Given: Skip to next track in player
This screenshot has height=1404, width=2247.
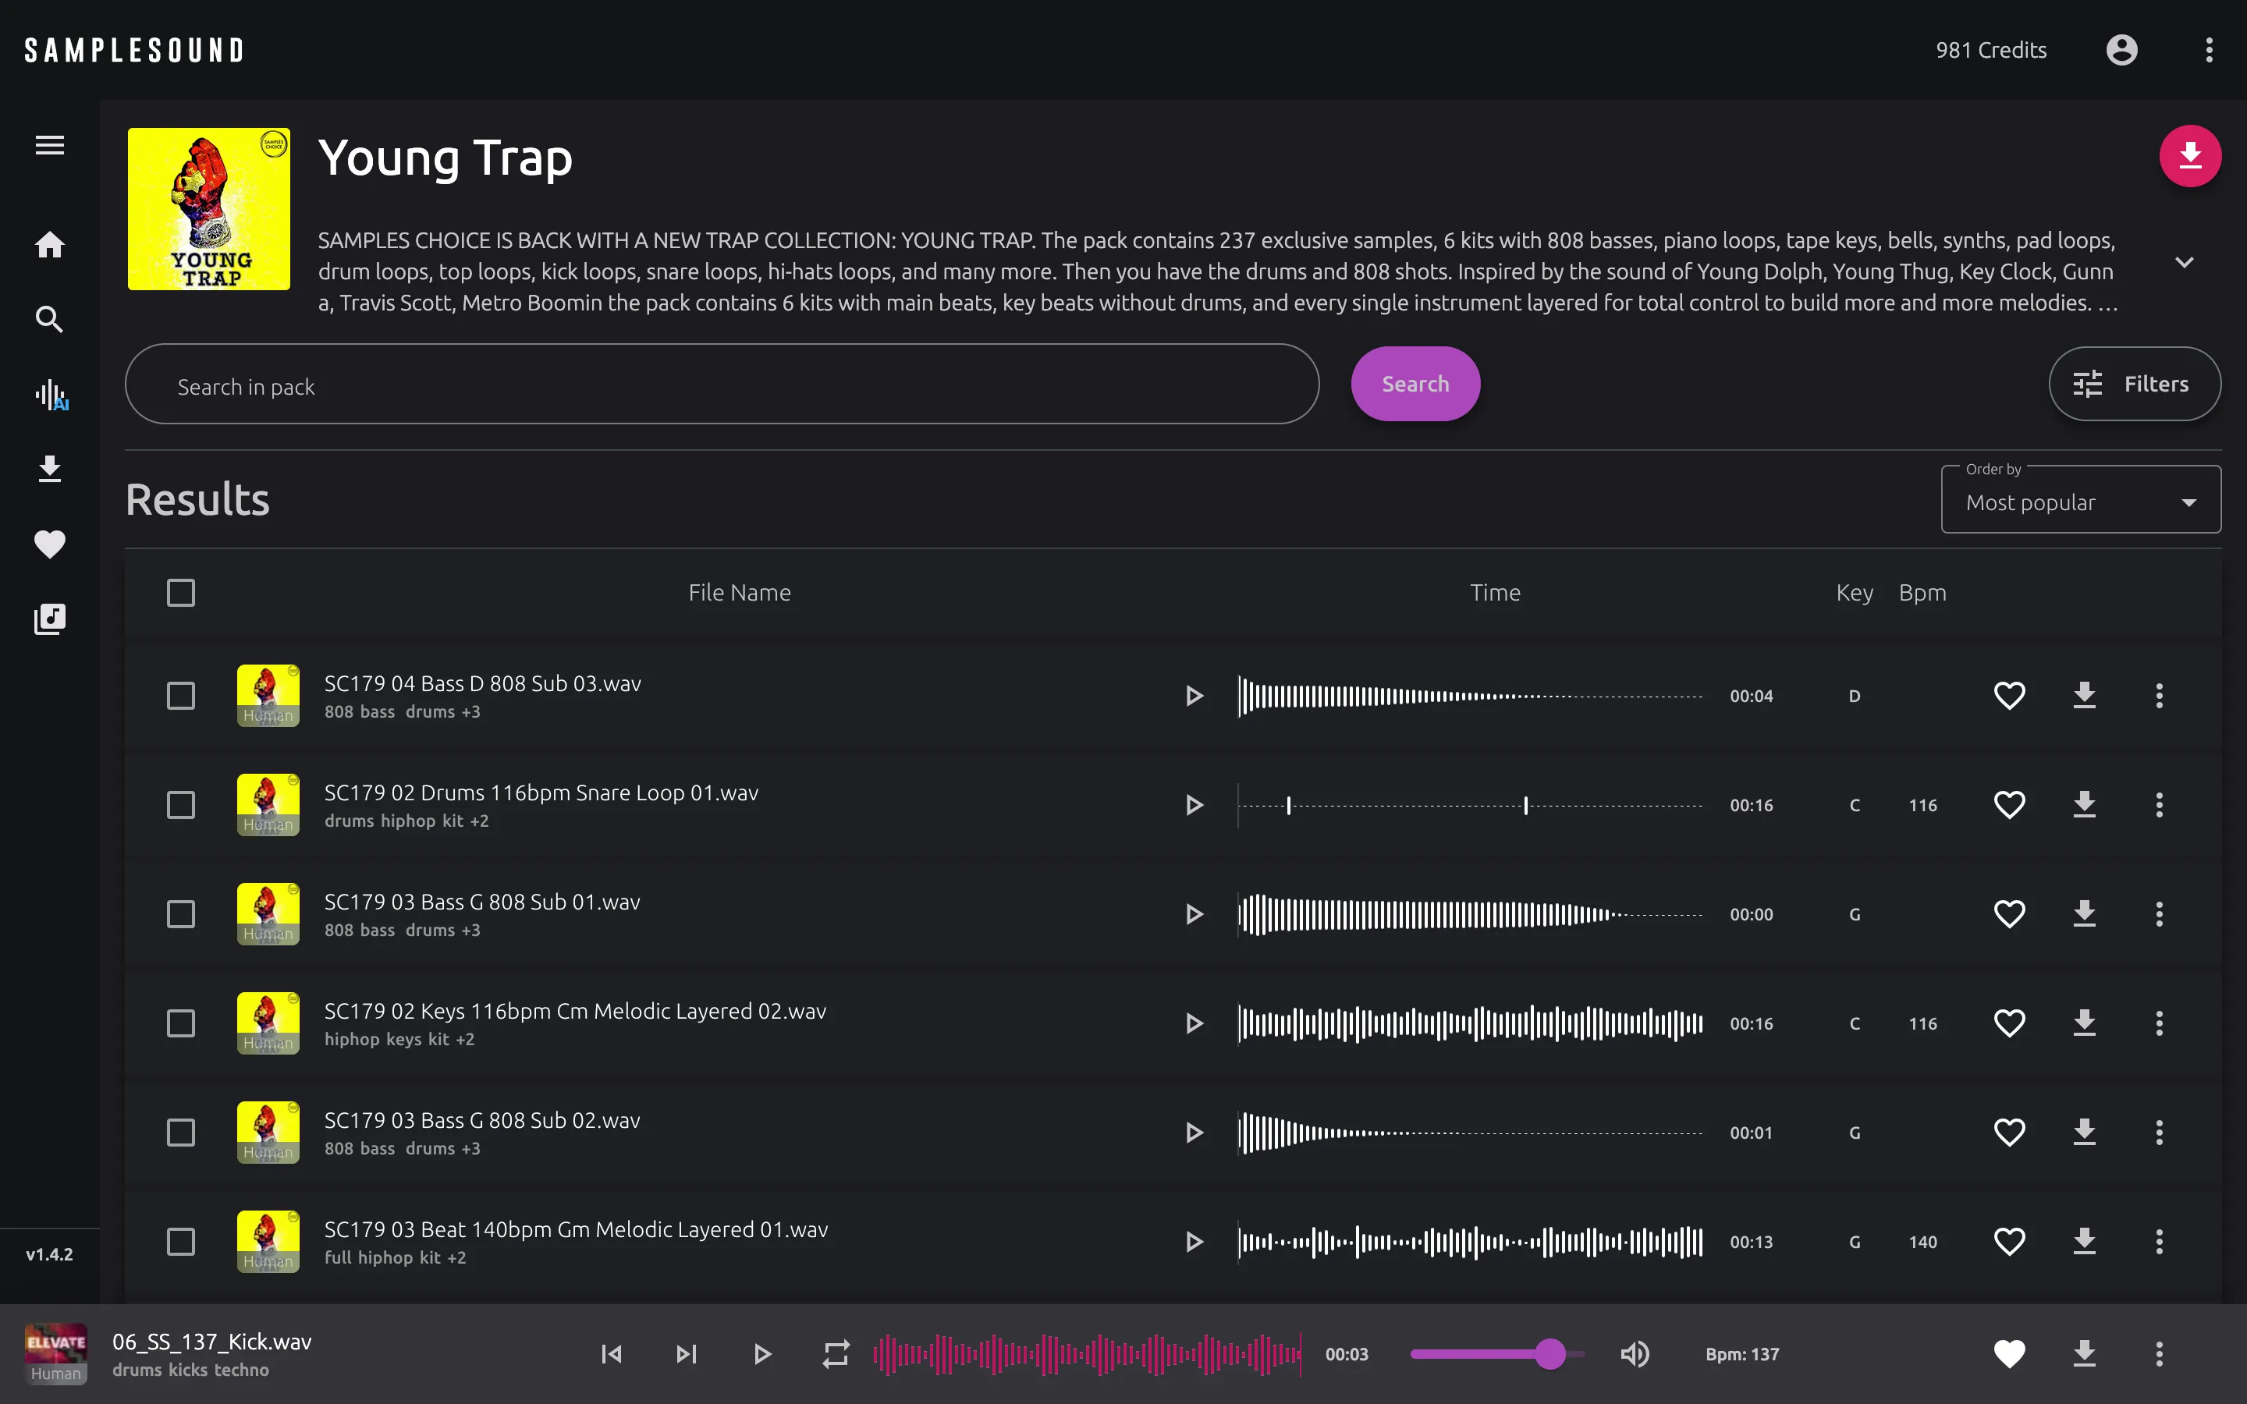Looking at the screenshot, I should 686,1354.
